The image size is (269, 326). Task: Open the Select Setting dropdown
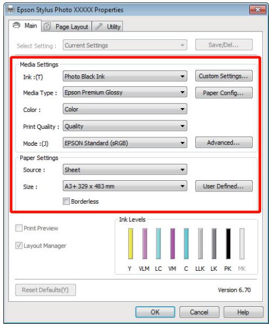click(125, 45)
